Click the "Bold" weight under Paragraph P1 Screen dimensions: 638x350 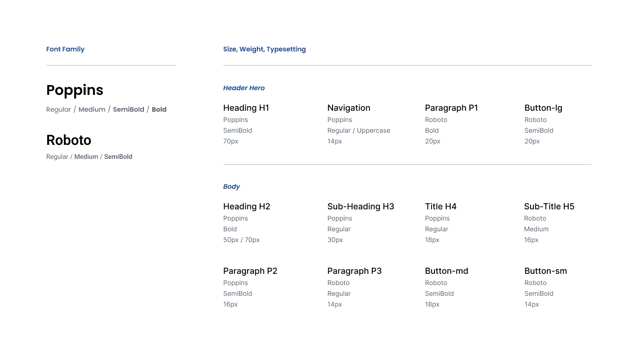[x=432, y=130]
